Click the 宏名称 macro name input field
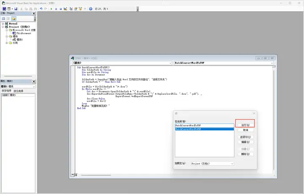 click(x=204, y=126)
